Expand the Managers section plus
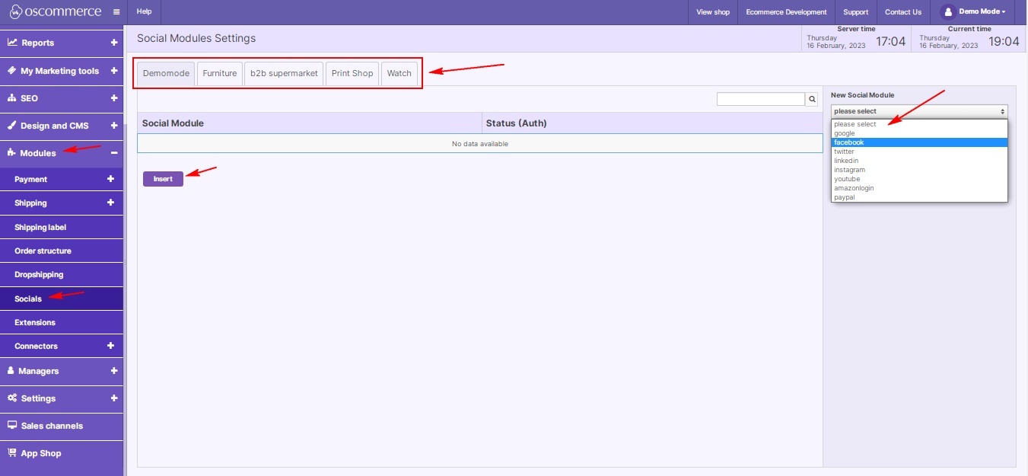Viewport: 1028px width, 476px height. [114, 371]
